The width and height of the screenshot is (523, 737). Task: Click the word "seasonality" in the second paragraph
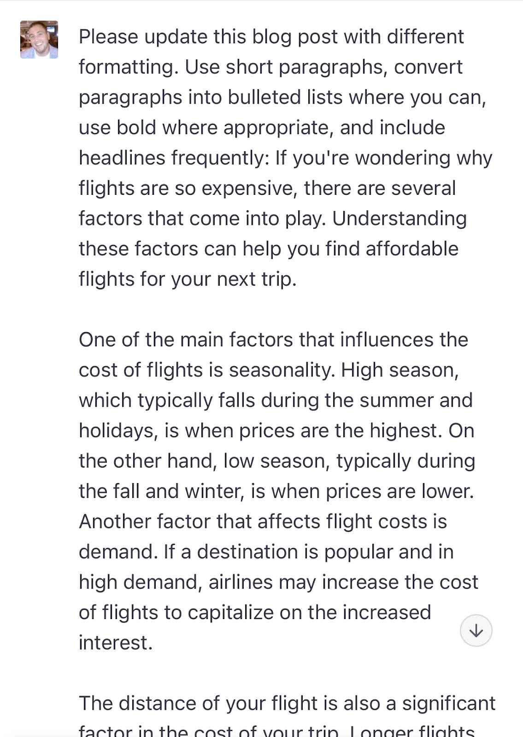281,370
